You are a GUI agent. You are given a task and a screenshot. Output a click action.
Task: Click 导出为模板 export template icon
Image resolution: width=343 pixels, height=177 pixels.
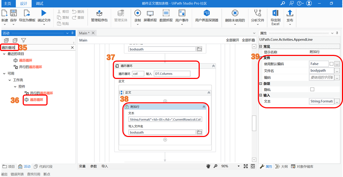[x=27, y=13]
